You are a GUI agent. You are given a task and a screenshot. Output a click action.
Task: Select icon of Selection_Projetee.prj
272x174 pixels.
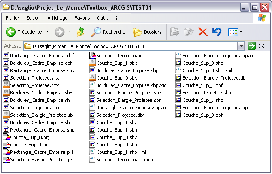92,56
